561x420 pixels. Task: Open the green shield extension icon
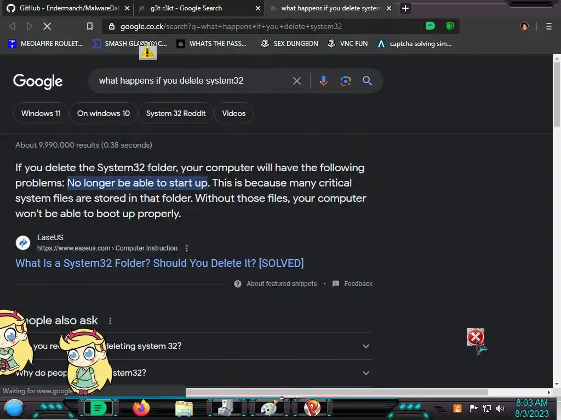click(x=450, y=26)
